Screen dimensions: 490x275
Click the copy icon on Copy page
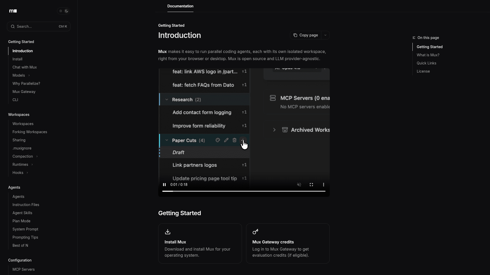pyautogui.click(x=295, y=35)
